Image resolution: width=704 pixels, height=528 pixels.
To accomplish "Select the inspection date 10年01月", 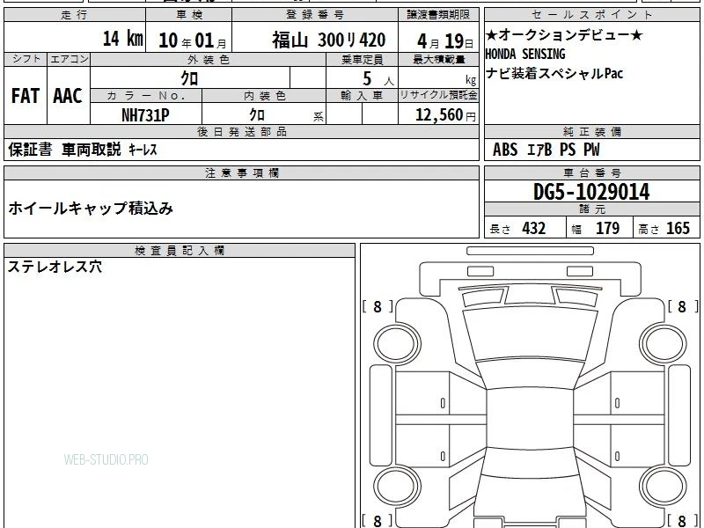I will tap(193, 40).
